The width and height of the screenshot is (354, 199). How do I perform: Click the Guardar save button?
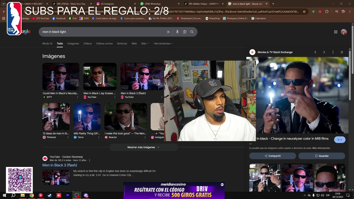(x=322, y=156)
